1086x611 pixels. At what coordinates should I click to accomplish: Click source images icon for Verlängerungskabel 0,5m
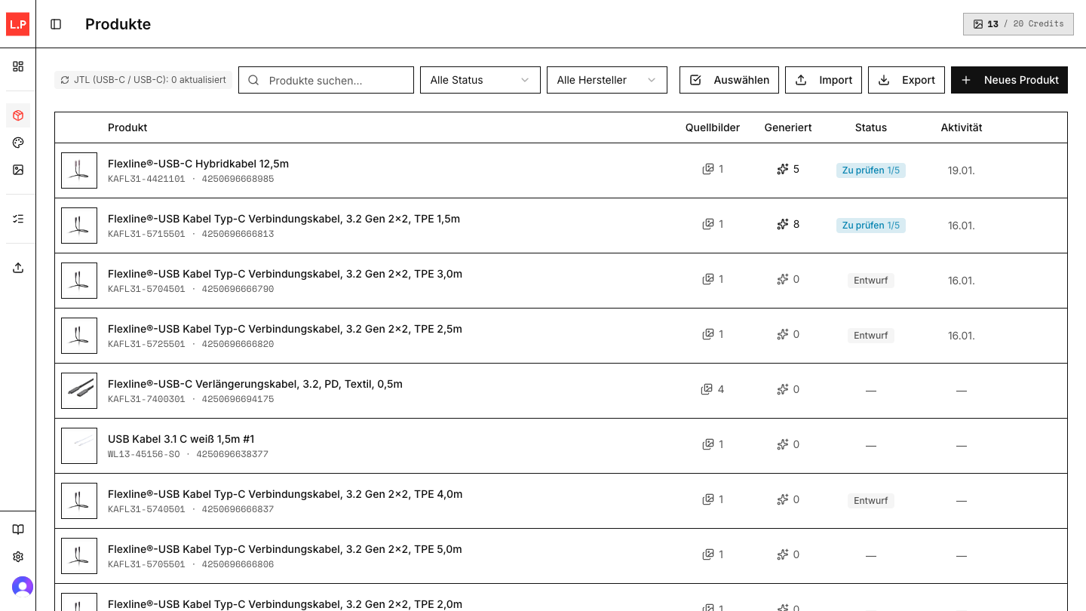pos(707,389)
